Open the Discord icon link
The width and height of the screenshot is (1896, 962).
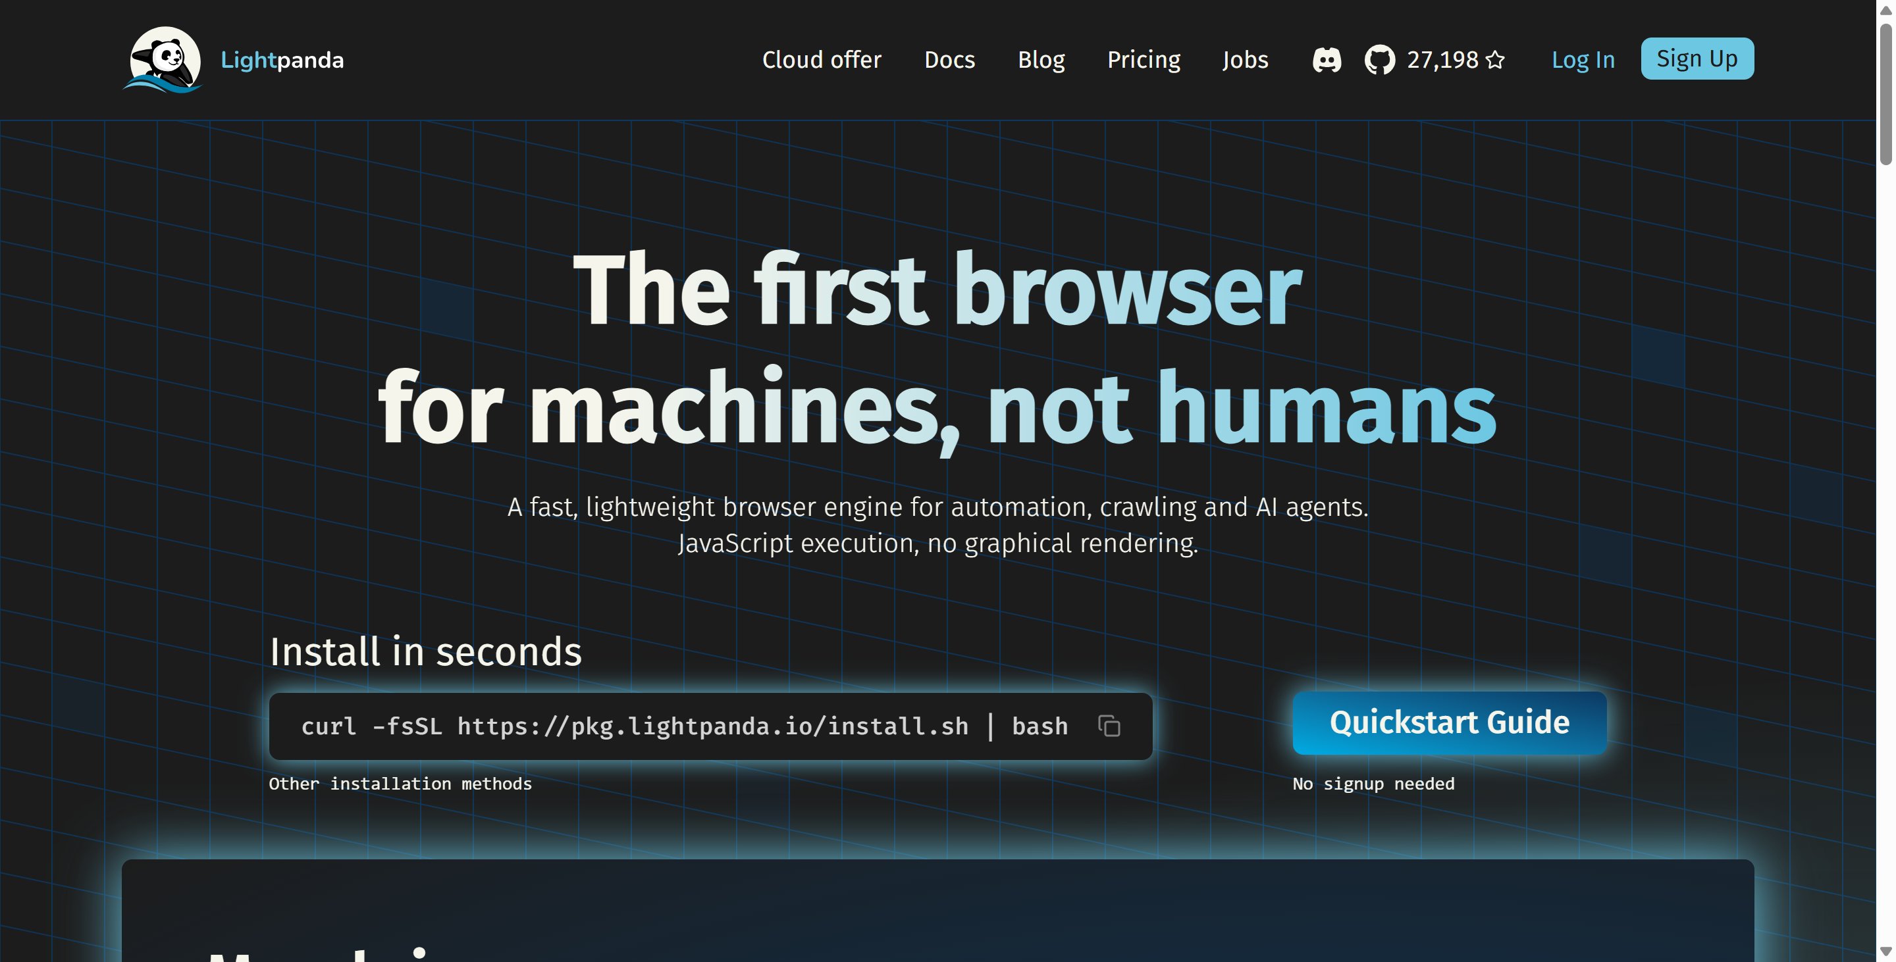click(1327, 60)
